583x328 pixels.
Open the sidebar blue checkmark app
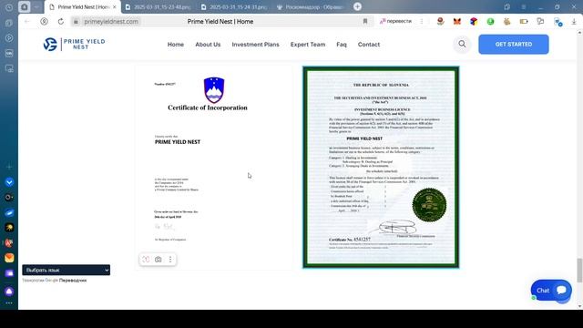point(9,182)
